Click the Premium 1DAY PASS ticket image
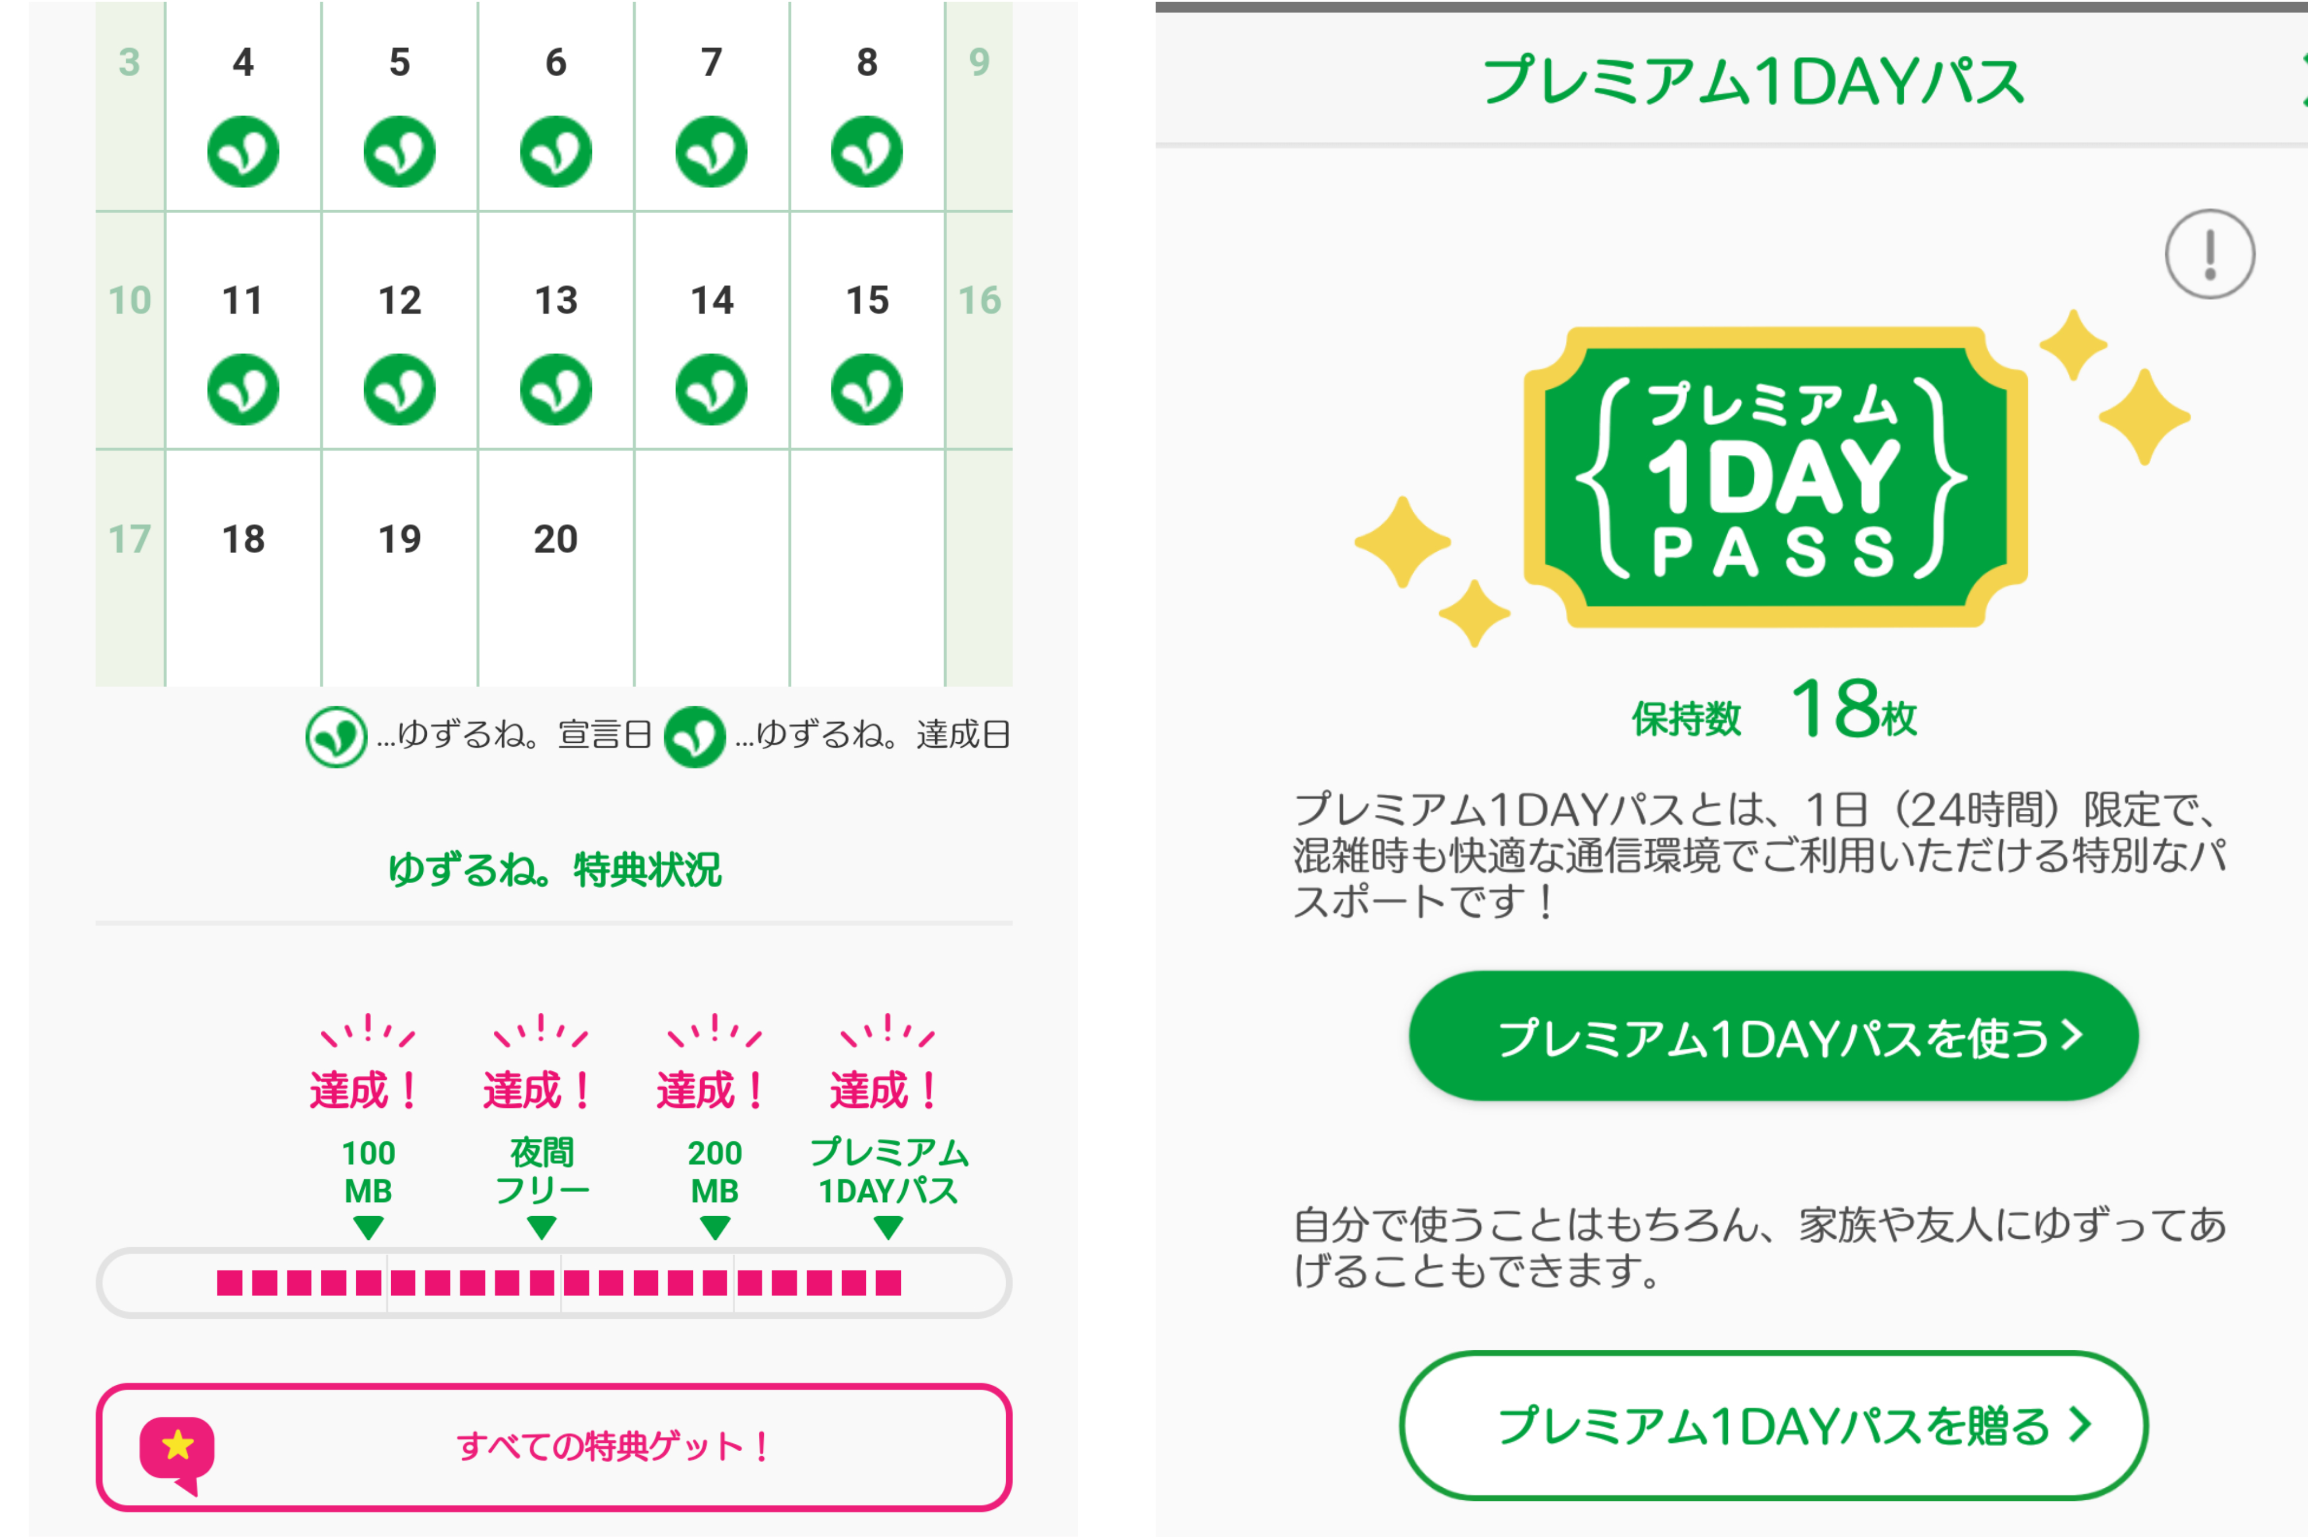 pyautogui.click(x=1775, y=478)
